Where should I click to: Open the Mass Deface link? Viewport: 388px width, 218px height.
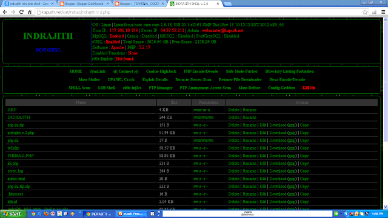249,88
